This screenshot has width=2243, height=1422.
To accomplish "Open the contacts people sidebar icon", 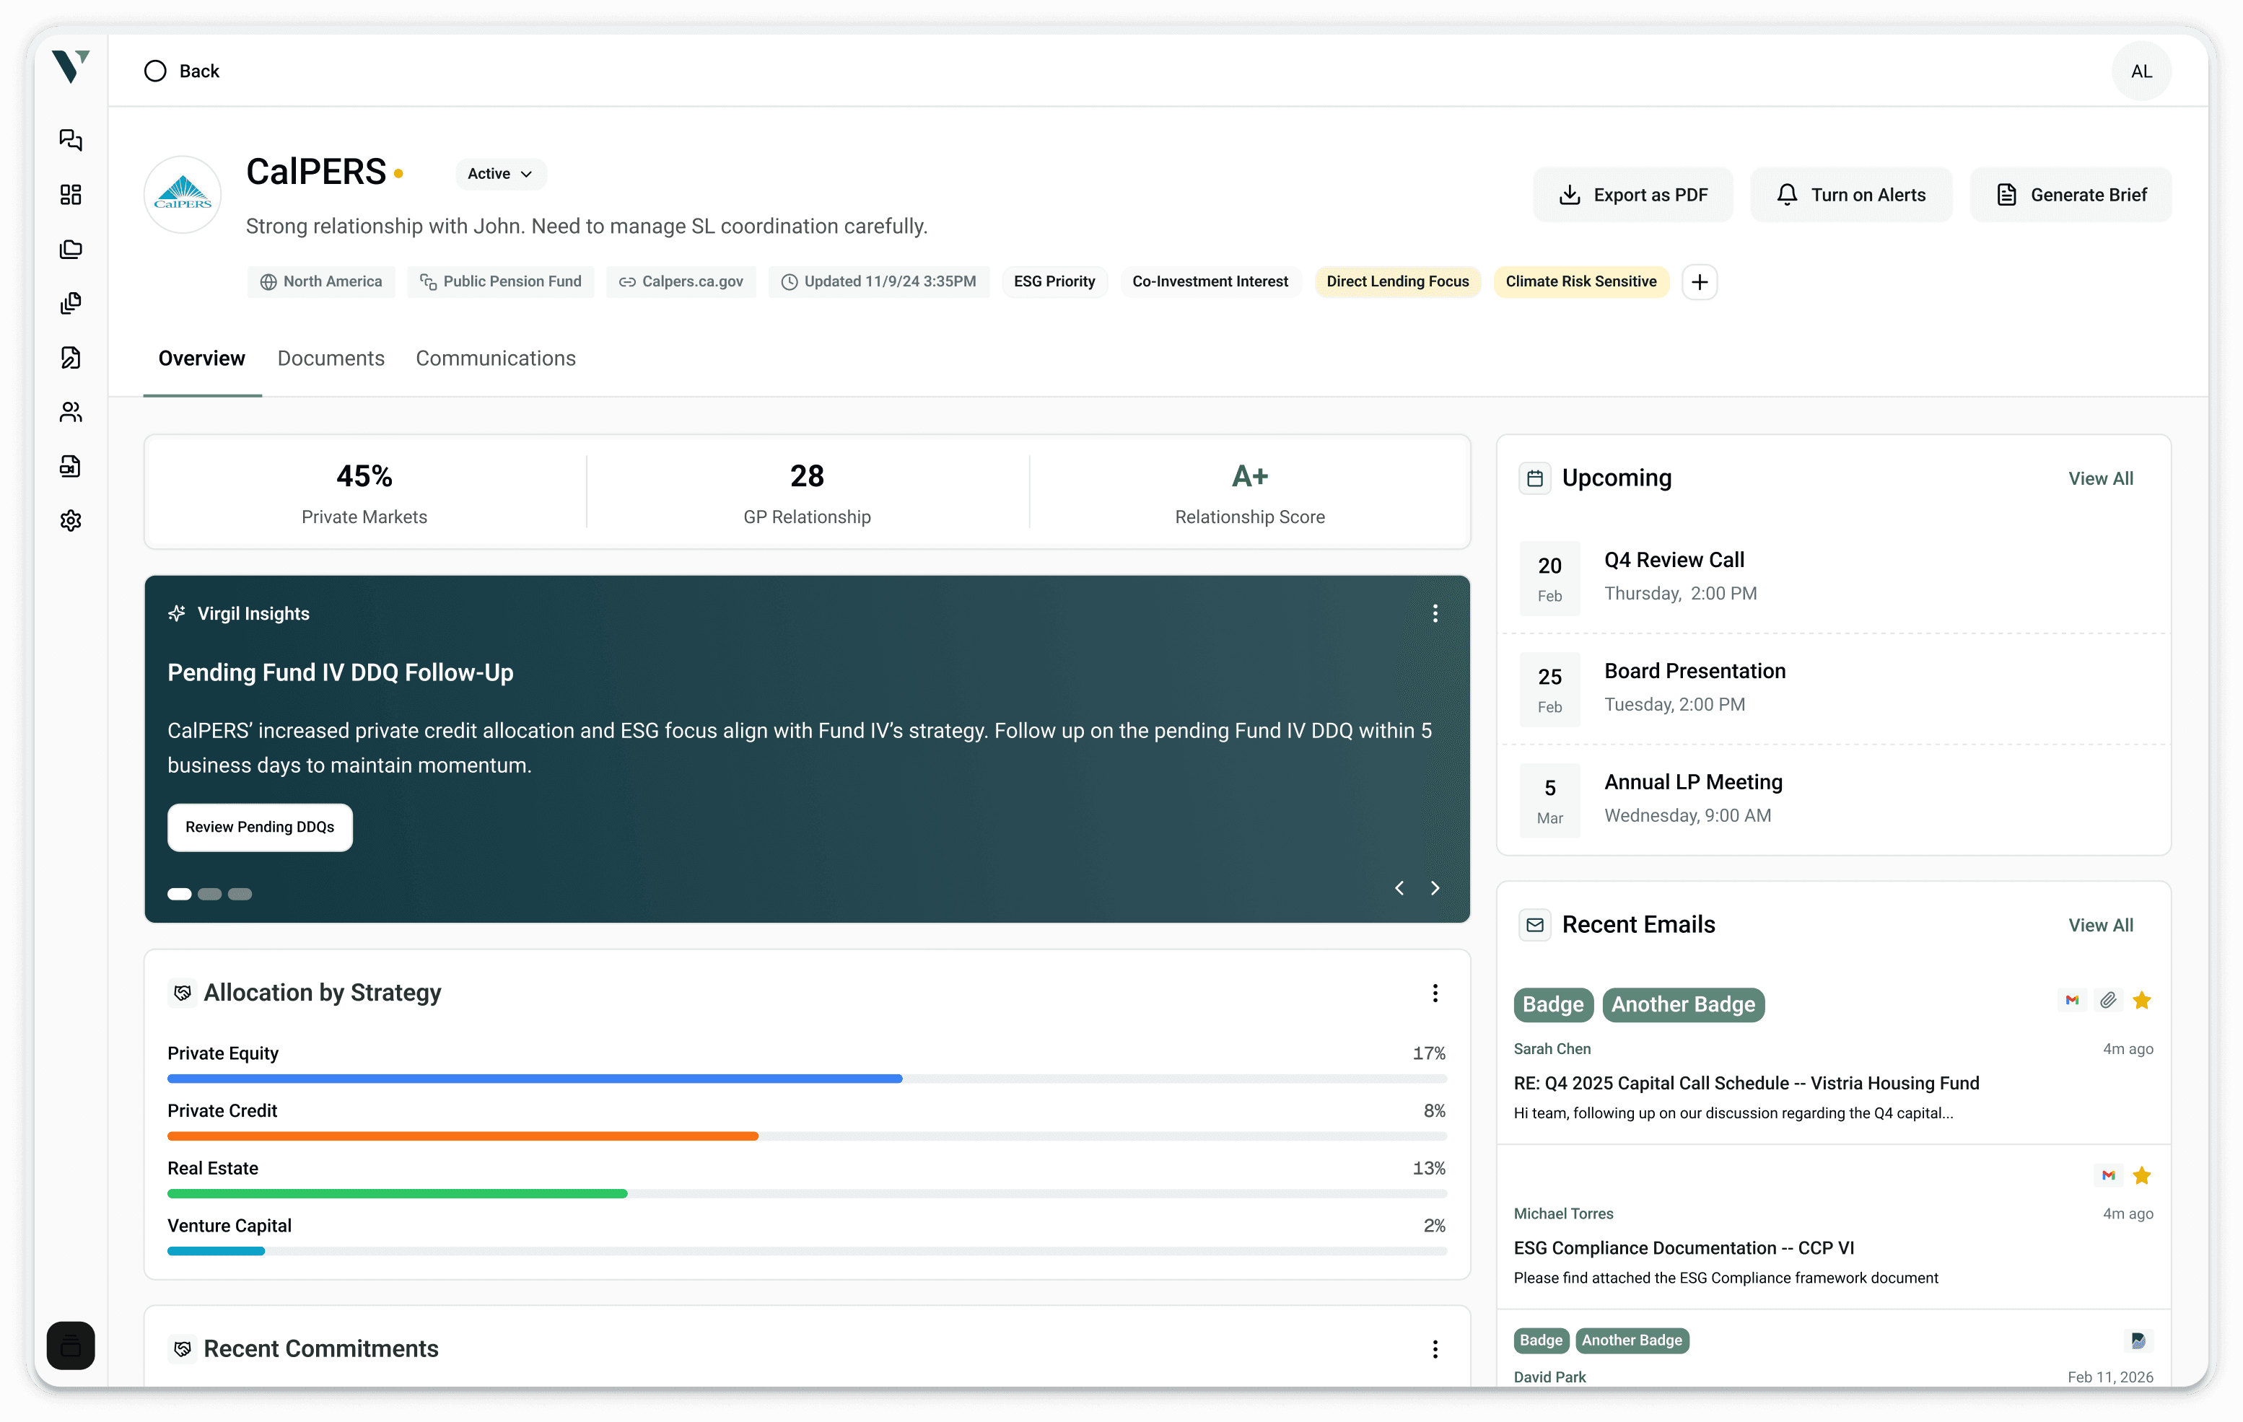I will pos(71,412).
